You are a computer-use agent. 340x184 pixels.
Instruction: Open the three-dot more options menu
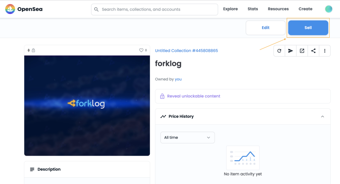coord(325,51)
